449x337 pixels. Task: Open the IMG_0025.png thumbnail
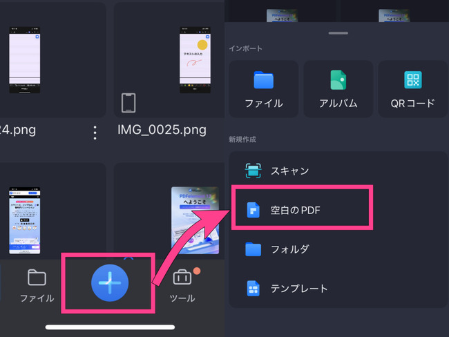coord(195,60)
